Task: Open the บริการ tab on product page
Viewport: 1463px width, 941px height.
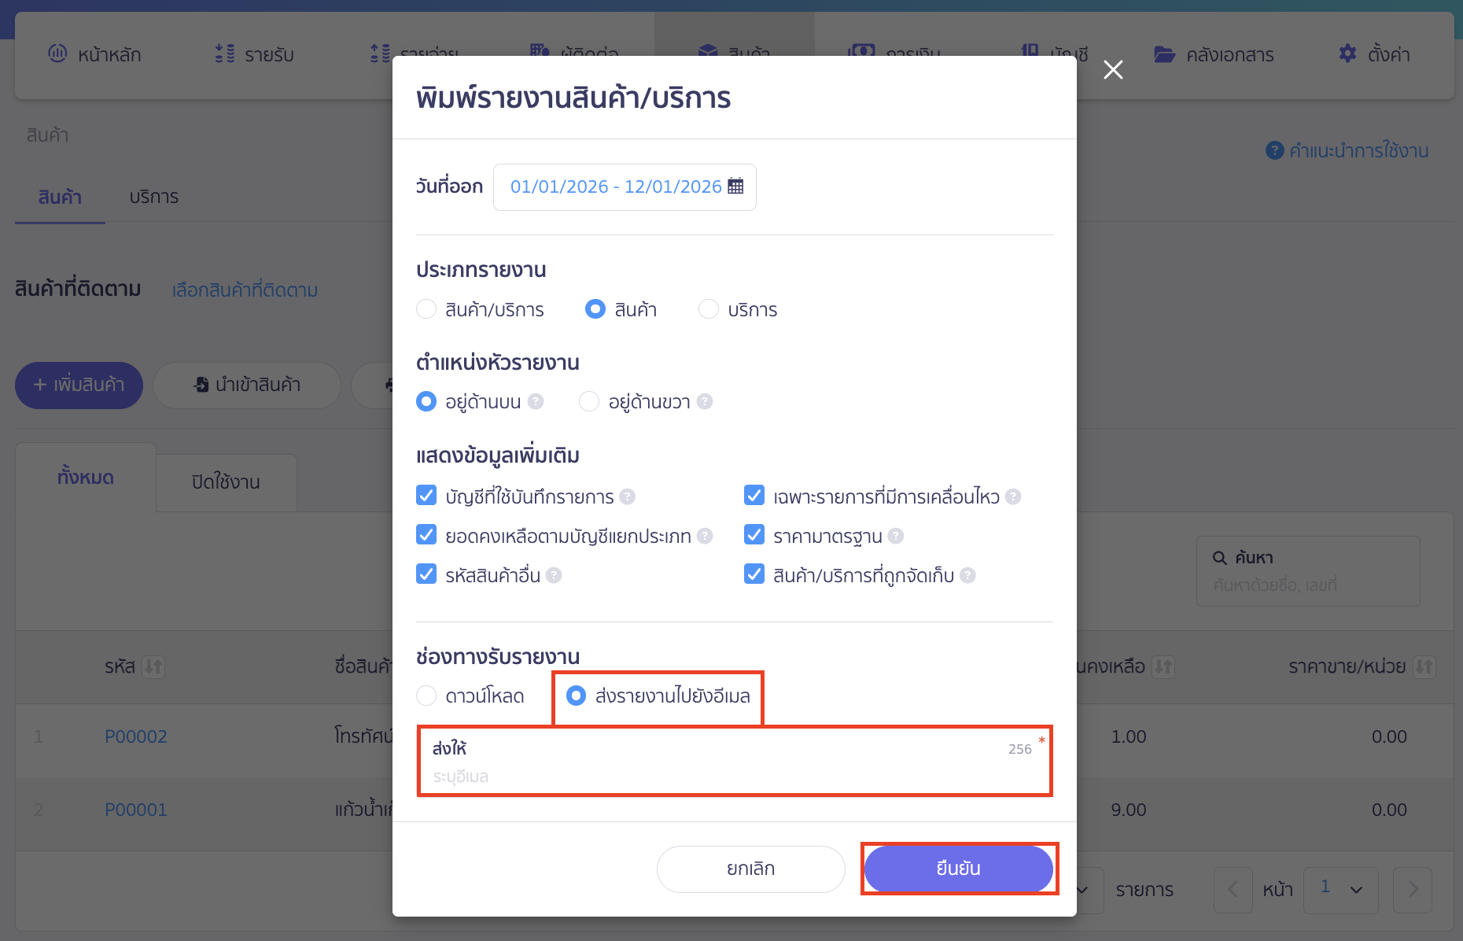Action: (153, 197)
